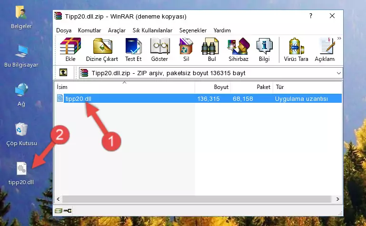Show archive Bilgi (Info)
The height and width of the screenshot is (226, 366).
point(264,49)
